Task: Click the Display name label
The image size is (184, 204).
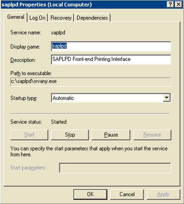Action: (25, 47)
